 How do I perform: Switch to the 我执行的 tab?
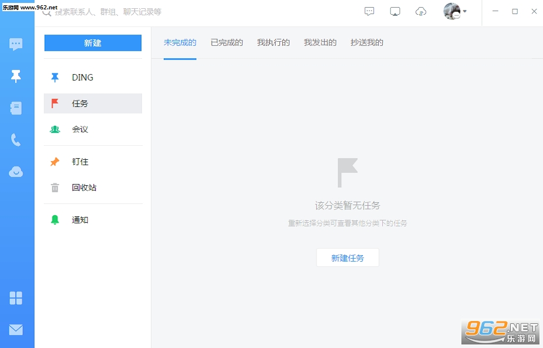(273, 43)
